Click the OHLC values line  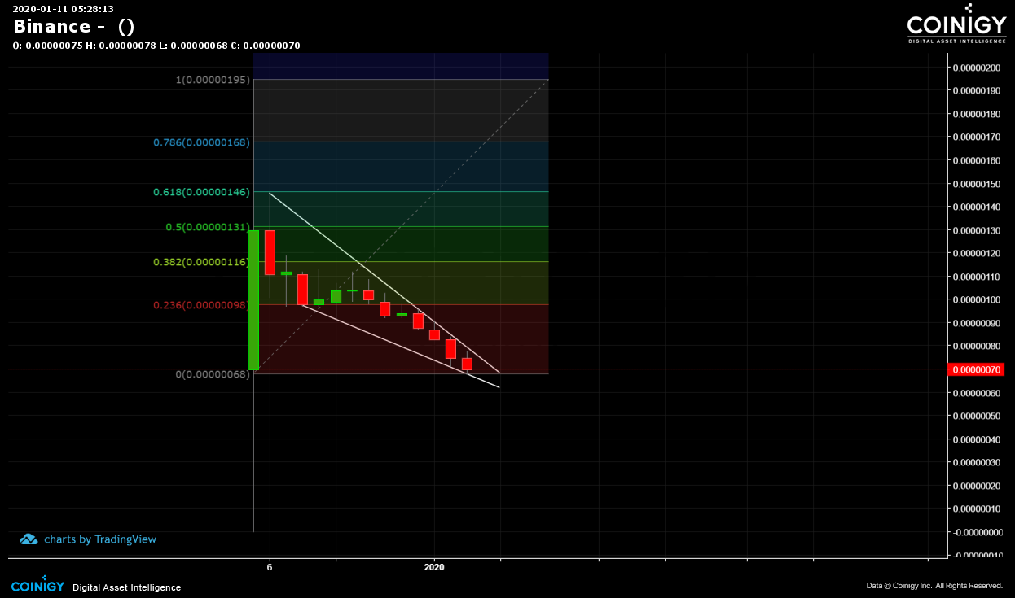click(x=156, y=46)
